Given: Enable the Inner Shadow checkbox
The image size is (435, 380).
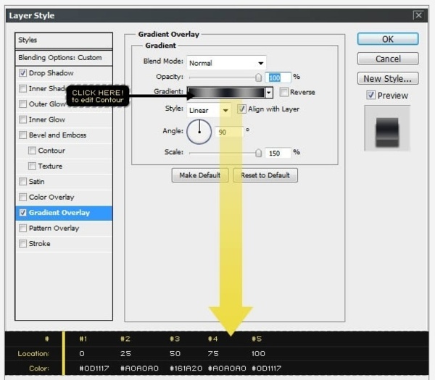Looking at the screenshot, I should [x=22, y=88].
